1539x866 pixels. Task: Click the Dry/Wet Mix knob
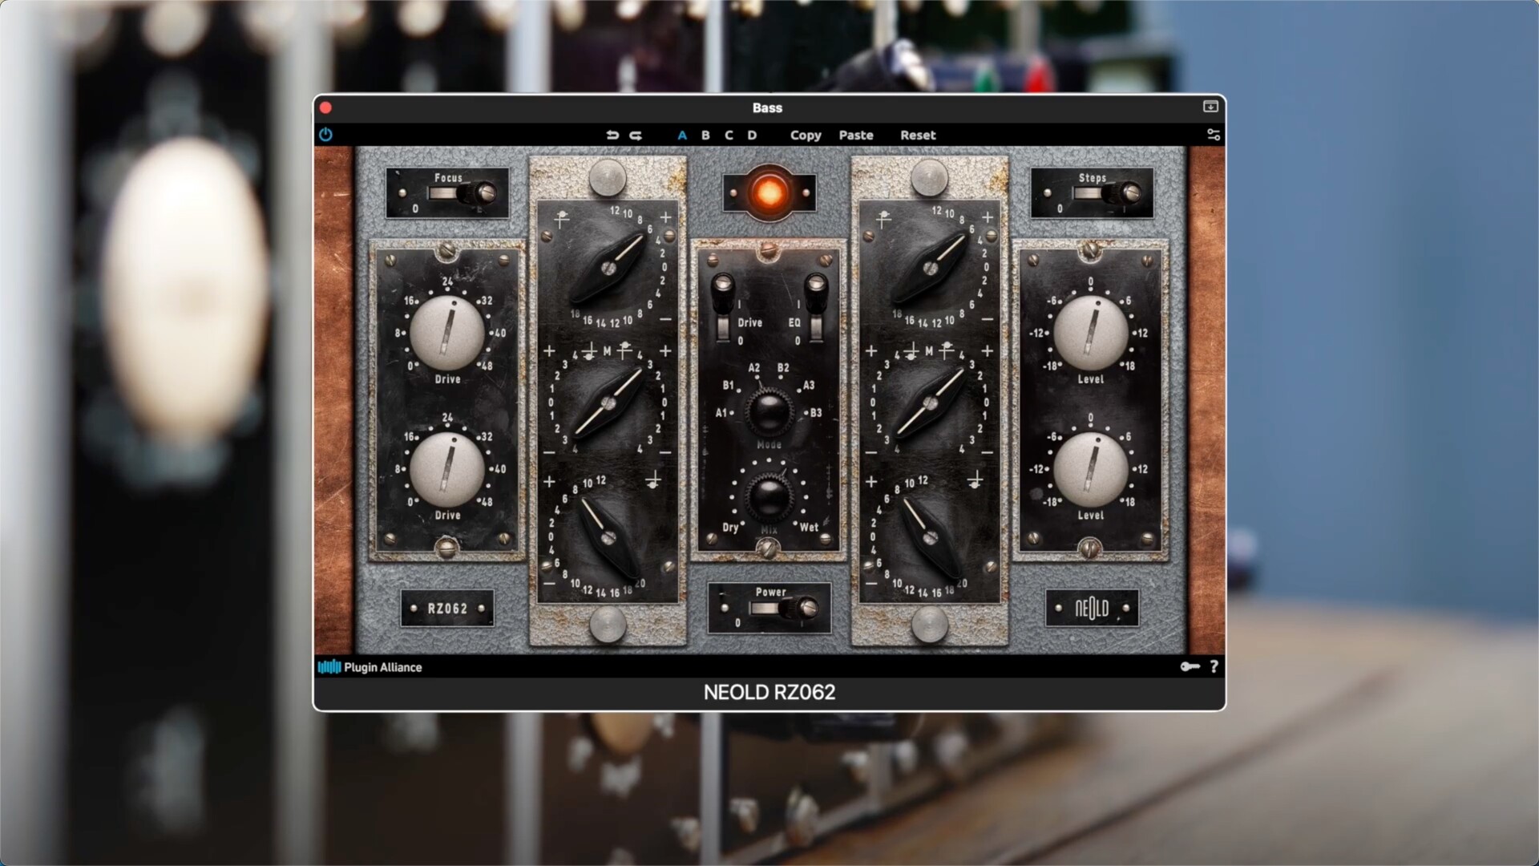[769, 496]
